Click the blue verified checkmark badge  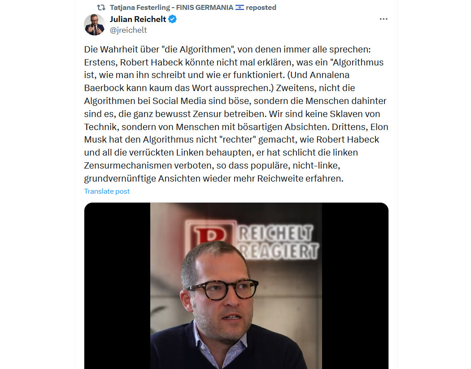click(172, 19)
